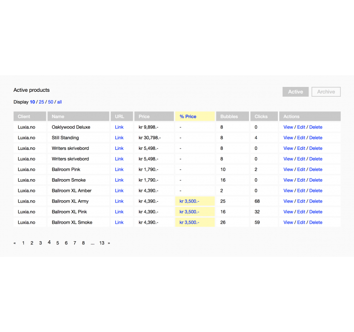Click the kr 3,500.- price for Ballroom XL Pink
Viewport: 354px width, 332px height.
[189, 212]
